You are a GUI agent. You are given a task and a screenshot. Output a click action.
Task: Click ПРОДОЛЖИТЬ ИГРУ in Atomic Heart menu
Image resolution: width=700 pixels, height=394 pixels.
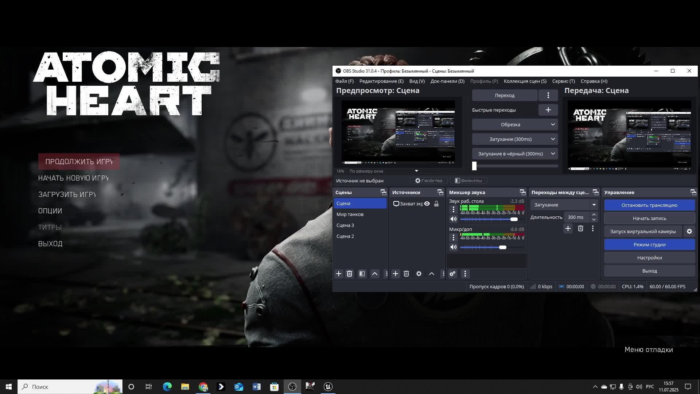pyautogui.click(x=79, y=162)
